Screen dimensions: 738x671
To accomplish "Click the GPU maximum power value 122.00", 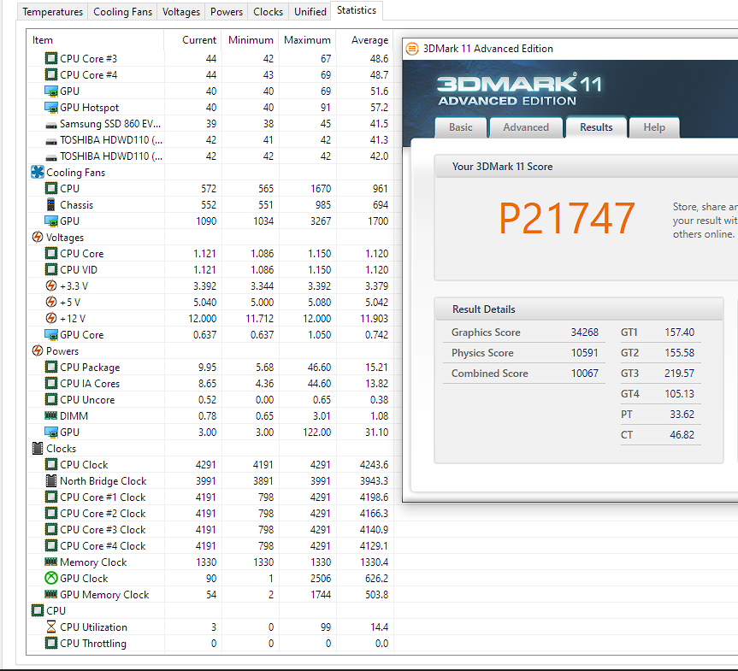I will (x=316, y=432).
